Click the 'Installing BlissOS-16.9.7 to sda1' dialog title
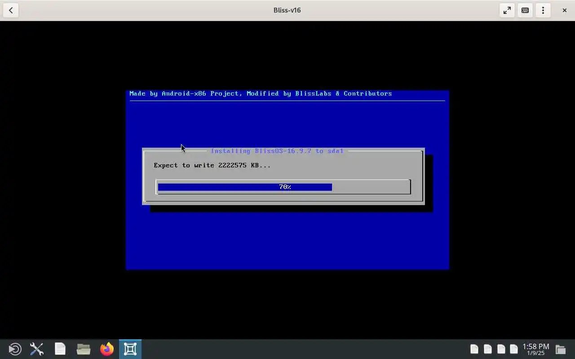575x359 pixels. (277, 151)
